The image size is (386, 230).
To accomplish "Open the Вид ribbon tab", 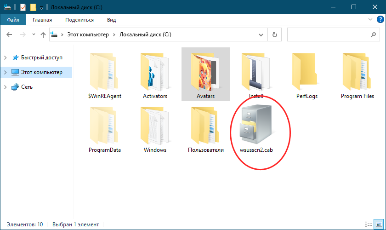I will [x=111, y=20].
